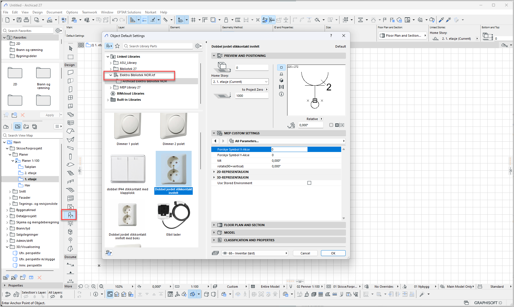Open the EPTAR Solutions menu
514x307 pixels.
(129, 12)
